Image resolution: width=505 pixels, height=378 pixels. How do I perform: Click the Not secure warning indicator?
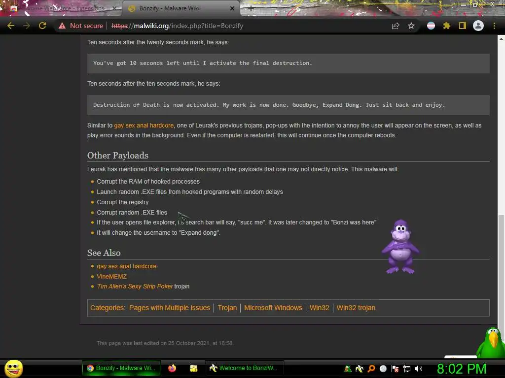tap(81, 26)
